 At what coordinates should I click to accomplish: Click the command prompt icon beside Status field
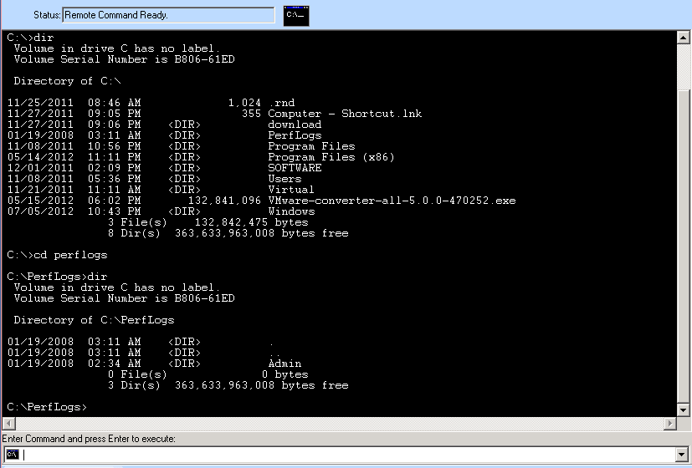[296, 15]
